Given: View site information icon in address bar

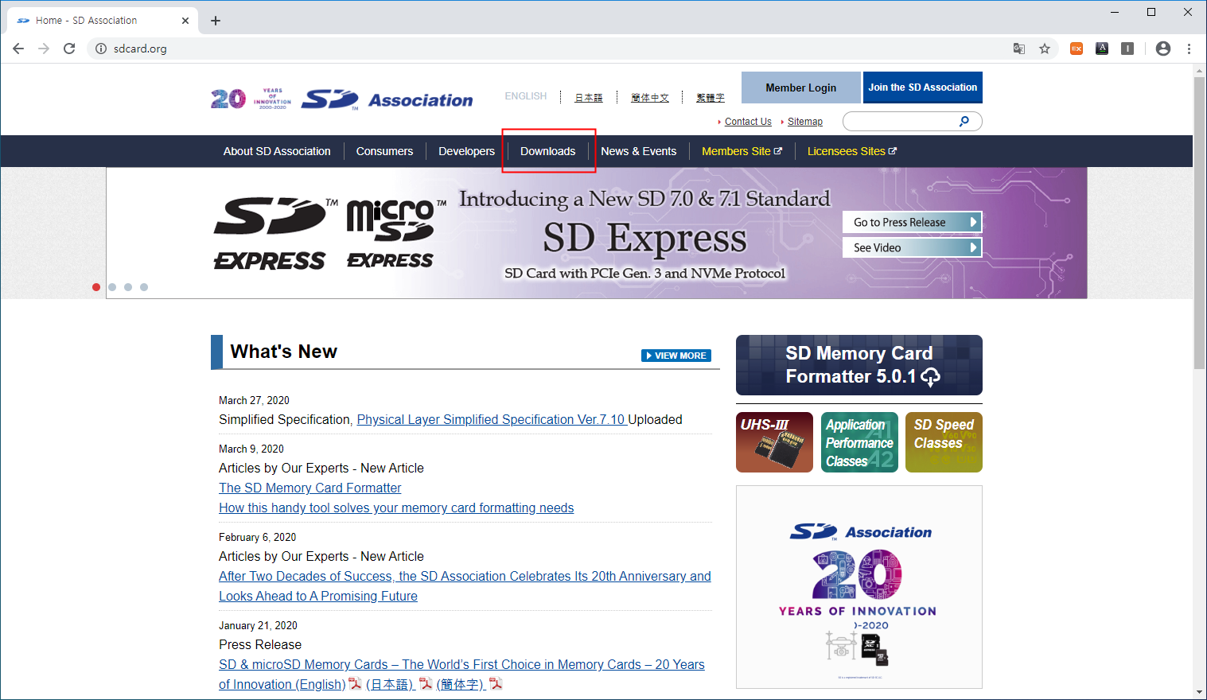Looking at the screenshot, I should coord(101,49).
